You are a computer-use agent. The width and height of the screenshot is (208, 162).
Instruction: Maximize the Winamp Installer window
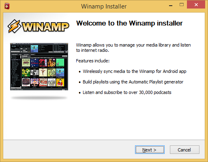(182, 5)
